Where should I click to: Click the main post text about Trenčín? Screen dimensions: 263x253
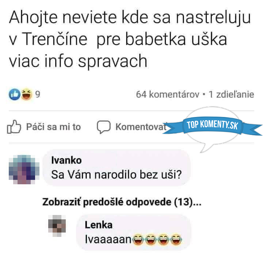click(130, 39)
